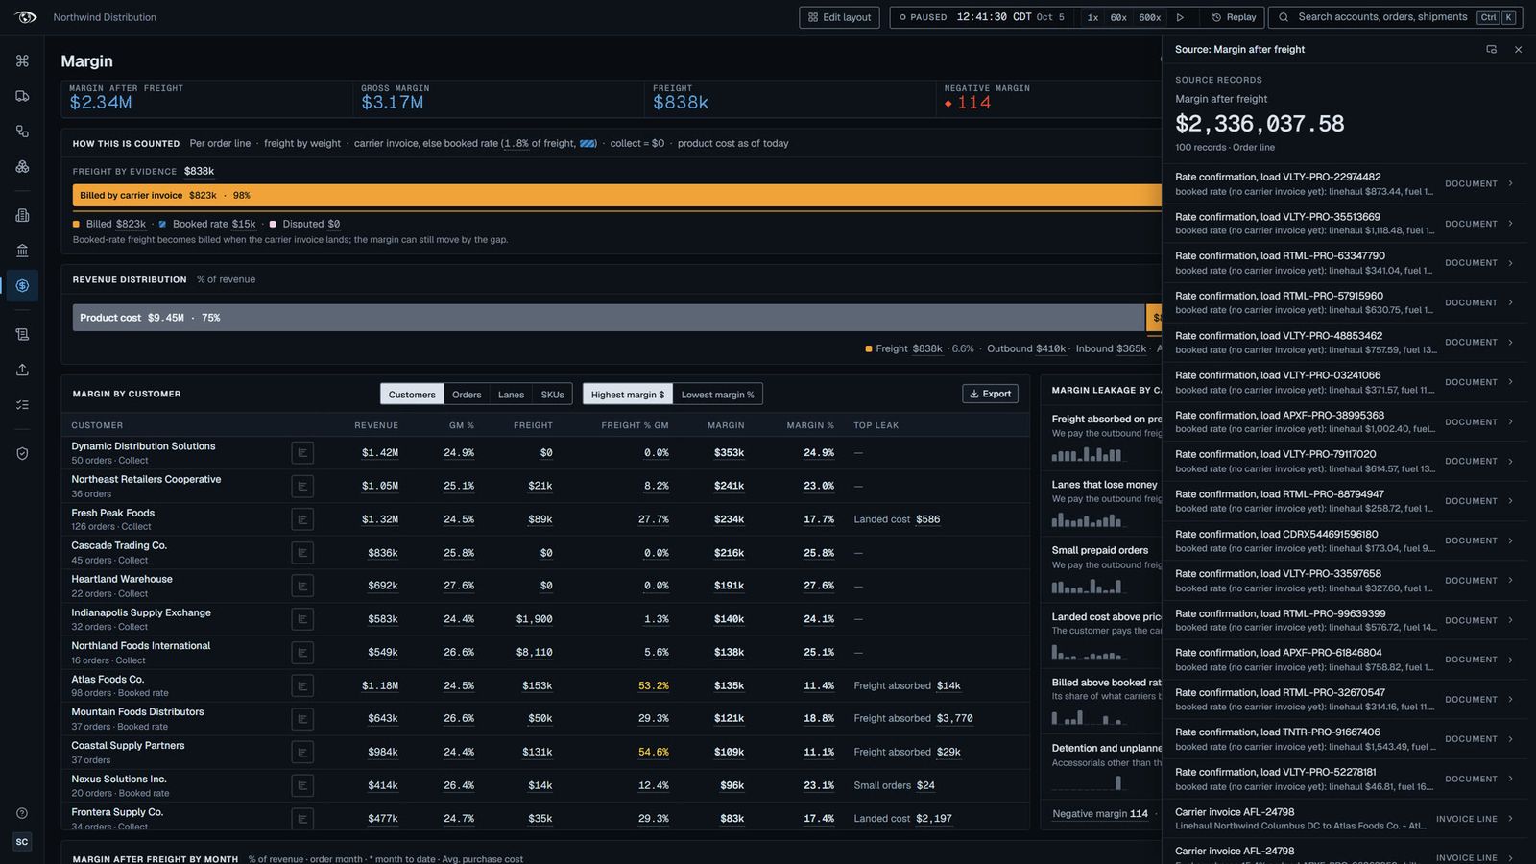This screenshot has height=864, width=1536.
Task: Open the connected-nodes icon in the sidebar
Action: (x=22, y=132)
